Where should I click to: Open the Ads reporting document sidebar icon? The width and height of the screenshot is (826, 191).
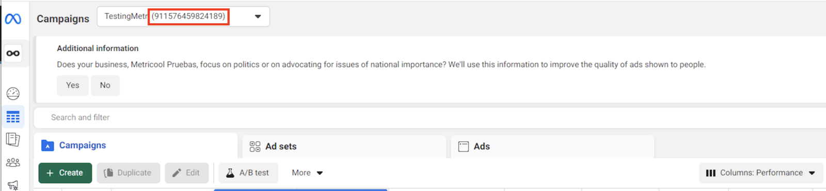click(13, 140)
